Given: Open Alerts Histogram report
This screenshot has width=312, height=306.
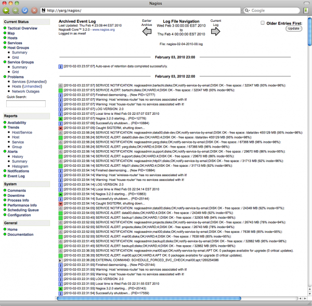Looking at the screenshot, I should pos(22,166).
